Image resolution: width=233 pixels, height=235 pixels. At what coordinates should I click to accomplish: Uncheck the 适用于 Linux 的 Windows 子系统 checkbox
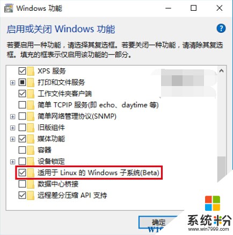(22, 173)
